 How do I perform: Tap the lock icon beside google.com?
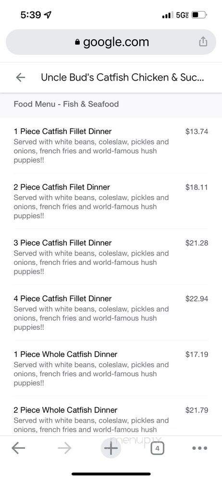[77, 42]
